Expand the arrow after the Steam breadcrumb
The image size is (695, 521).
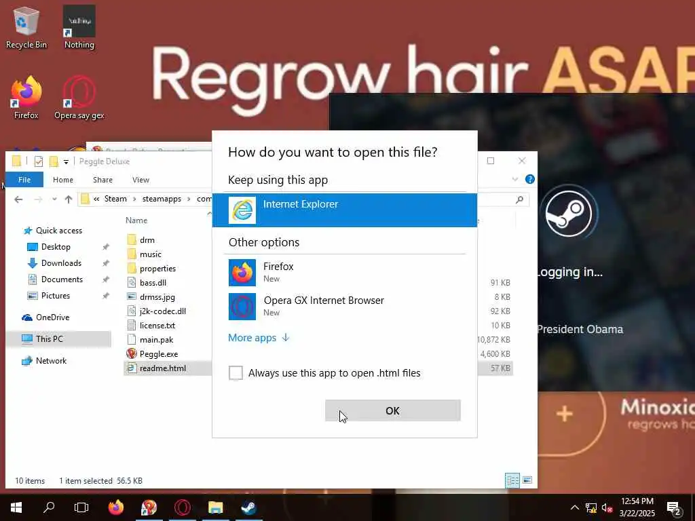point(134,199)
